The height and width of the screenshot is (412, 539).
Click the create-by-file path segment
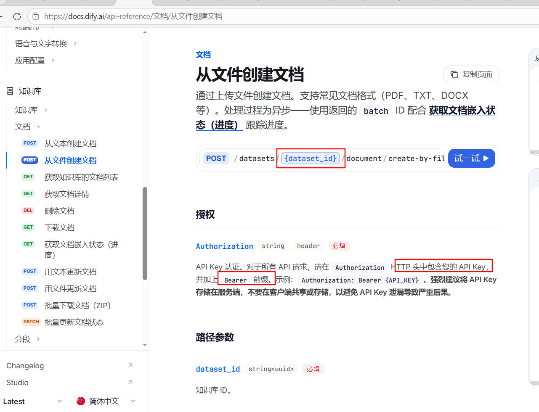pos(417,158)
